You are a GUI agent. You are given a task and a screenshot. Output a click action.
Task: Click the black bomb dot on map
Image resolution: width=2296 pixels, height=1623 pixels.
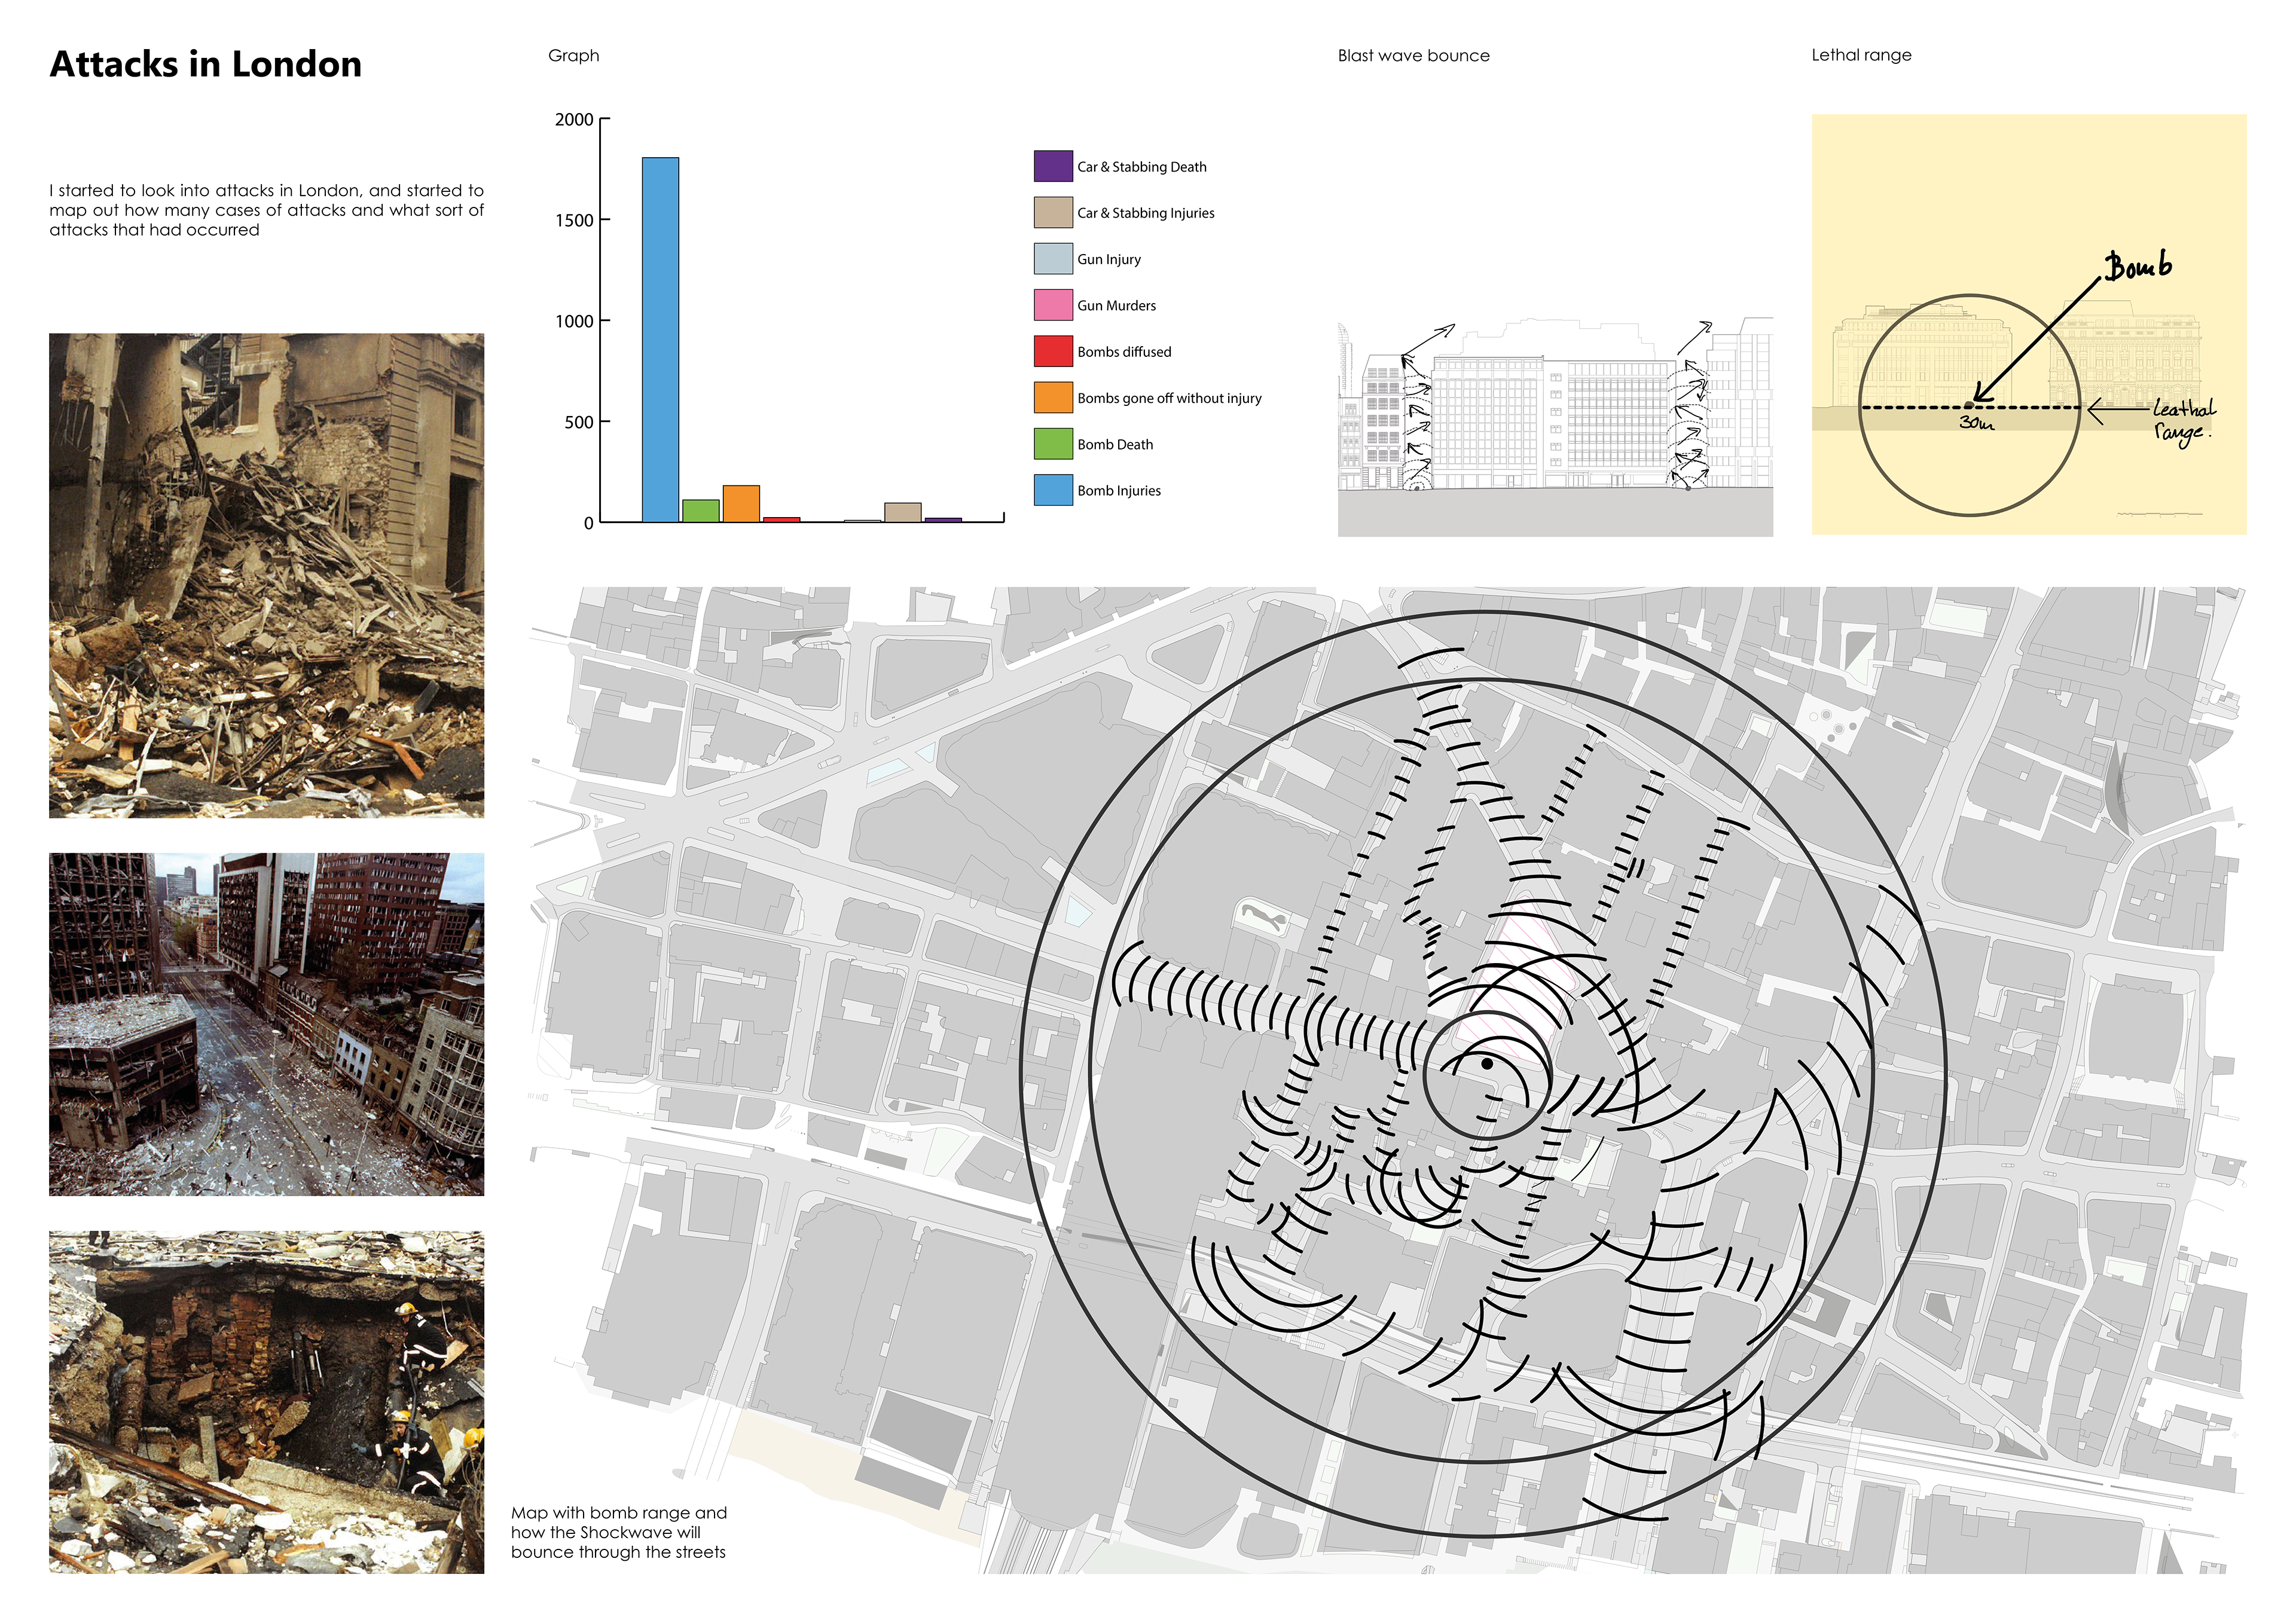tap(1487, 1064)
